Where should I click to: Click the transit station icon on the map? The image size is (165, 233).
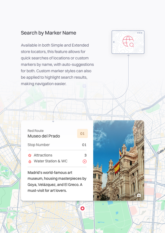(x=84, y=86)
